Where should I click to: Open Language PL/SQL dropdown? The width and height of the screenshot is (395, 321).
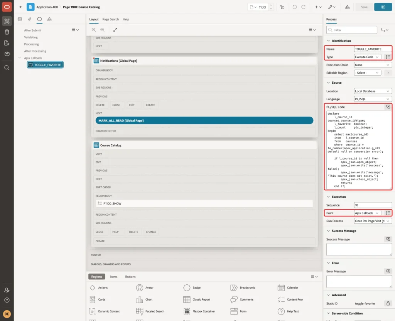373,99
